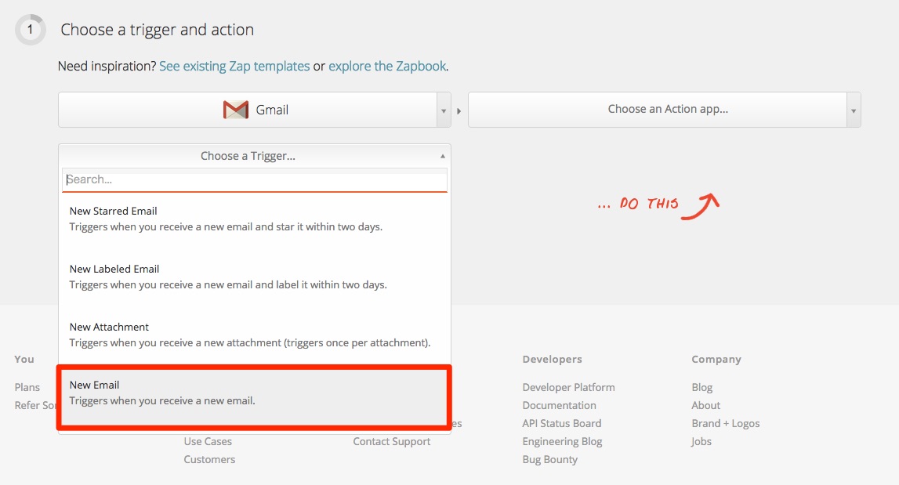Screen dimensions: 899x485
Task: Click the arrow beside Choose an Action app
Action: 854,110
